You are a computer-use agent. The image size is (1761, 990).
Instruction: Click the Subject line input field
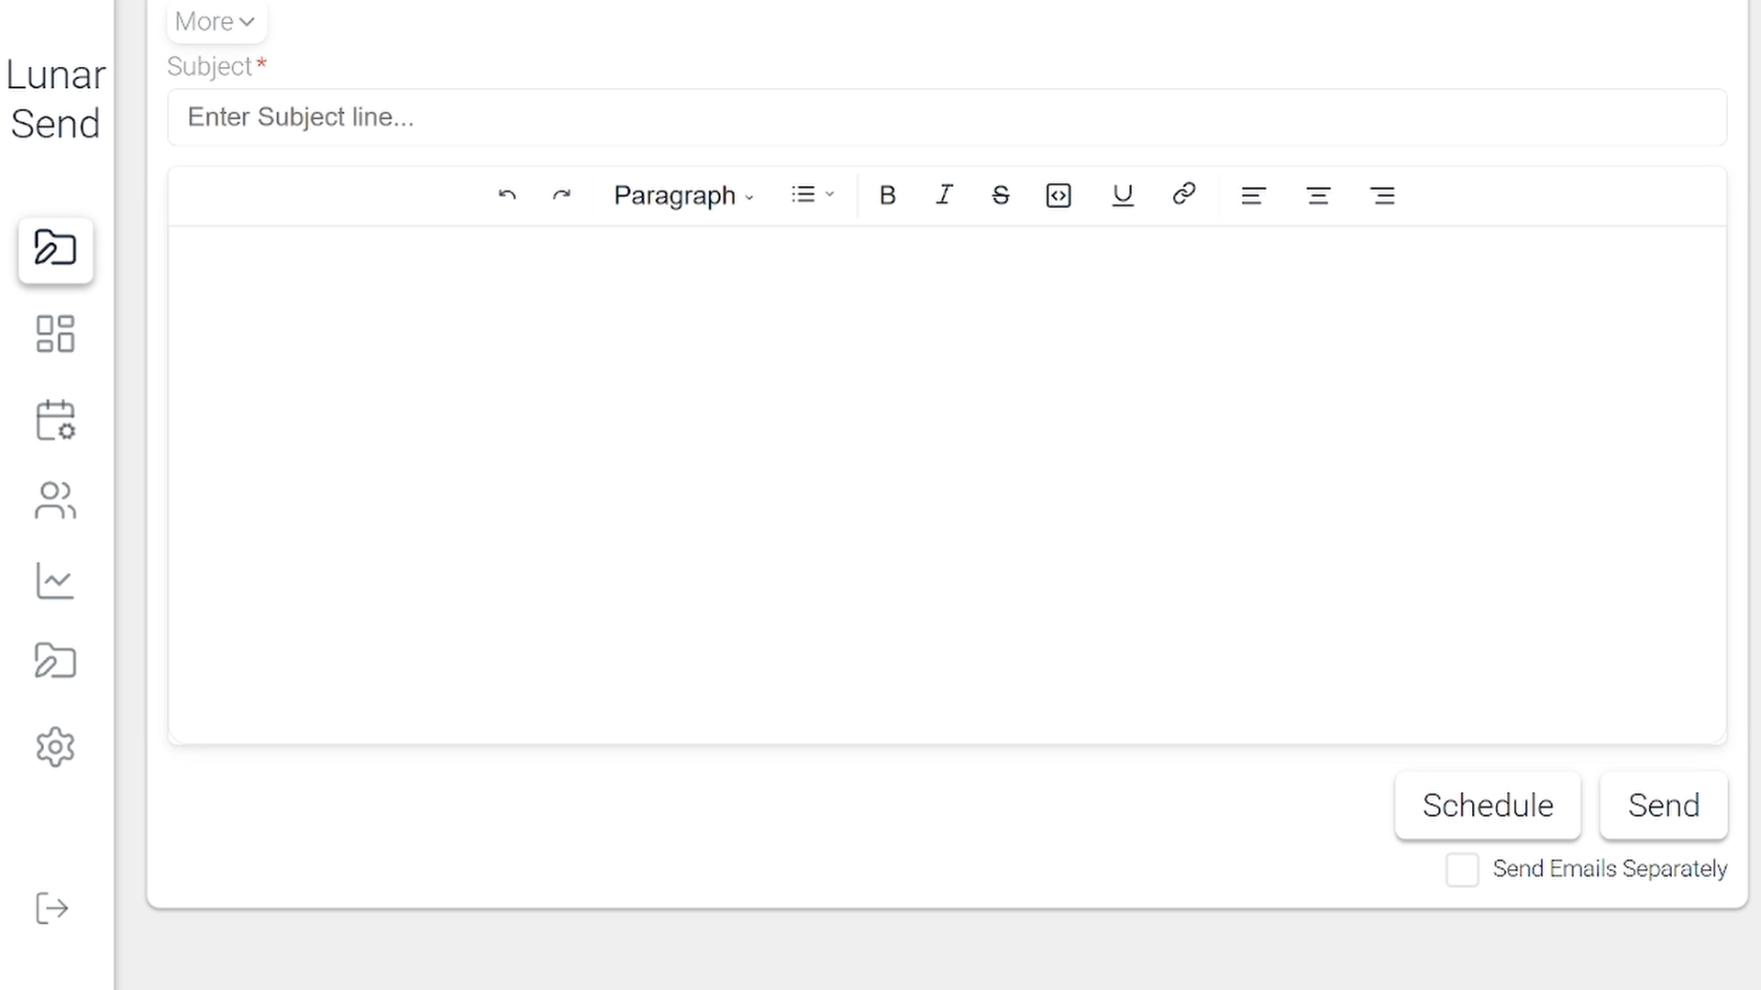(947, 117)
